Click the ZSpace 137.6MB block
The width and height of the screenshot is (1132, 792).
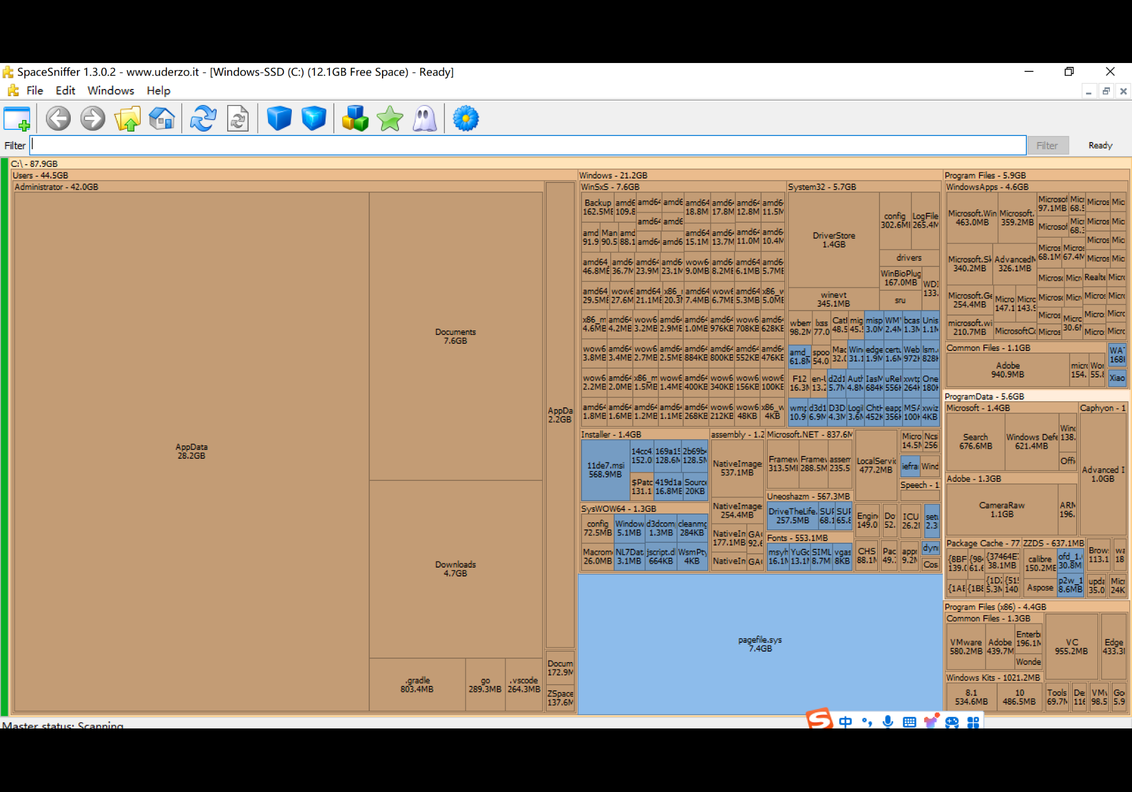[x=560, y=697]
